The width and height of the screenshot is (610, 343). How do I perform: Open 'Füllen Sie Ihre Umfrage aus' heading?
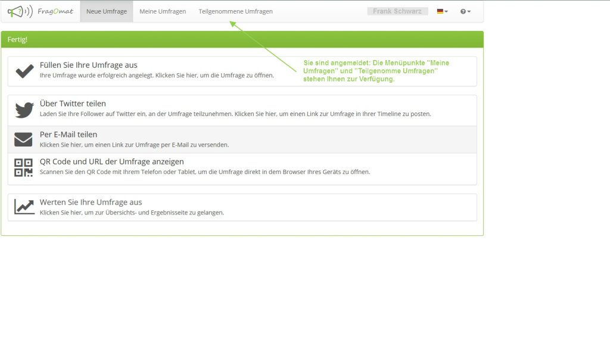pyautogui.click(x=88, y=65)
